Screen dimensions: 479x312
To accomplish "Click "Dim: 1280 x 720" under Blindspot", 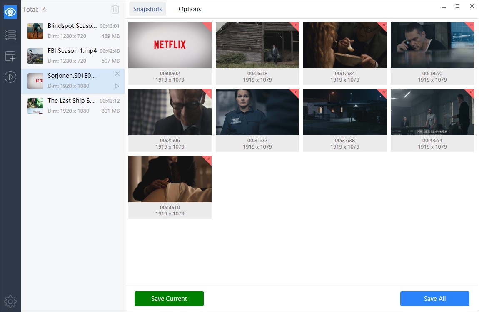I will click(x=67, y=36).
